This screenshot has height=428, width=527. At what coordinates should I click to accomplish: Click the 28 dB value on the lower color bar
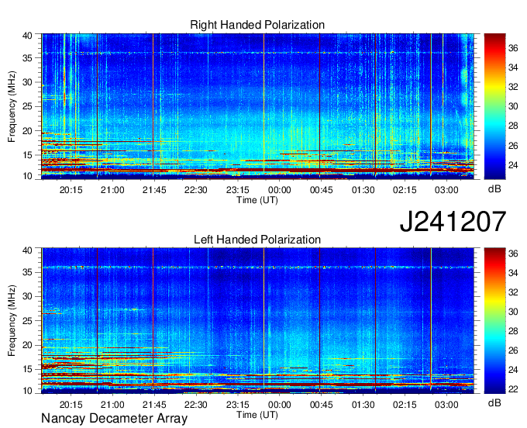click(513, 331)
